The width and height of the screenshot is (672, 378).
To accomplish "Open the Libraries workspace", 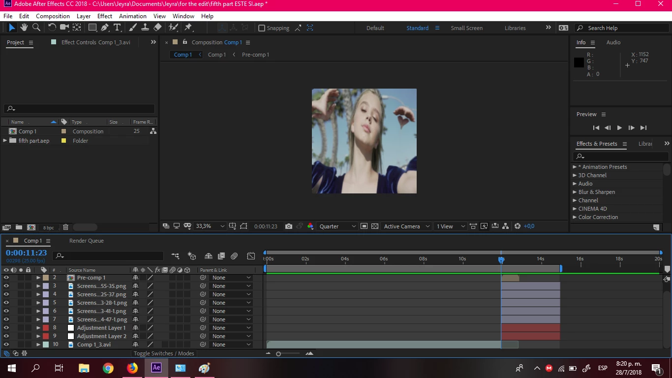I will [515, 28].
